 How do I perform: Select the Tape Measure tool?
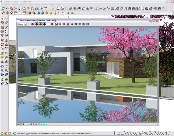(2, 53)
